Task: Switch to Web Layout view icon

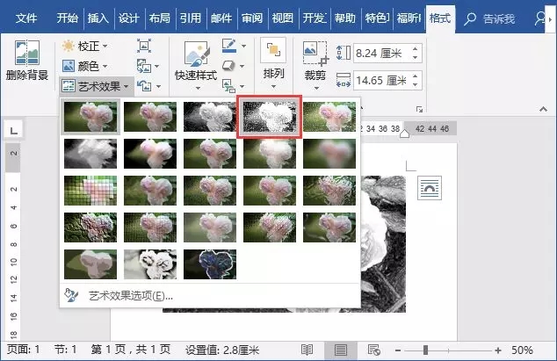Action: (373, 350)
